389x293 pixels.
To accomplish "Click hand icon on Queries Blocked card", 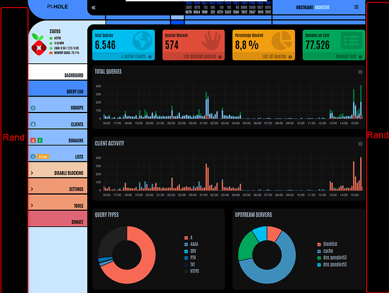I will (211, 41).
